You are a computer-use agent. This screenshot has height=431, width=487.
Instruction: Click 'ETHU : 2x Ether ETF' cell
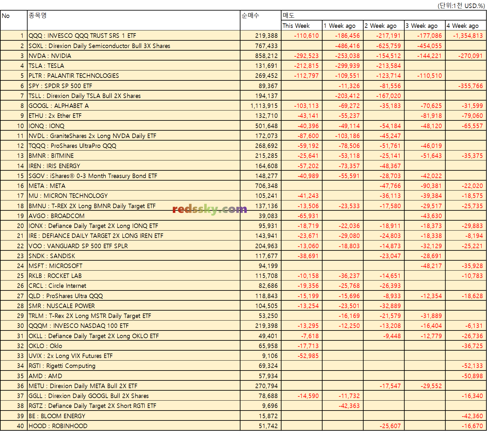[134, 116]
